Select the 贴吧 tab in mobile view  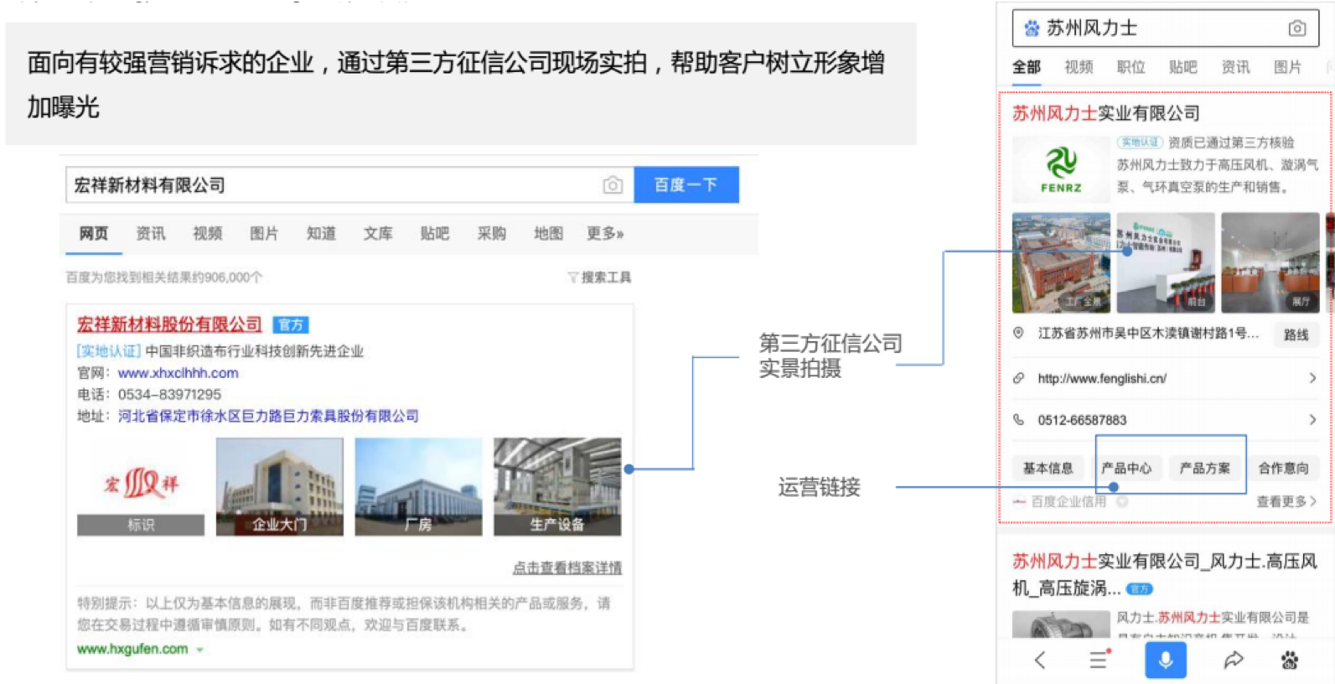(1182, 67)
